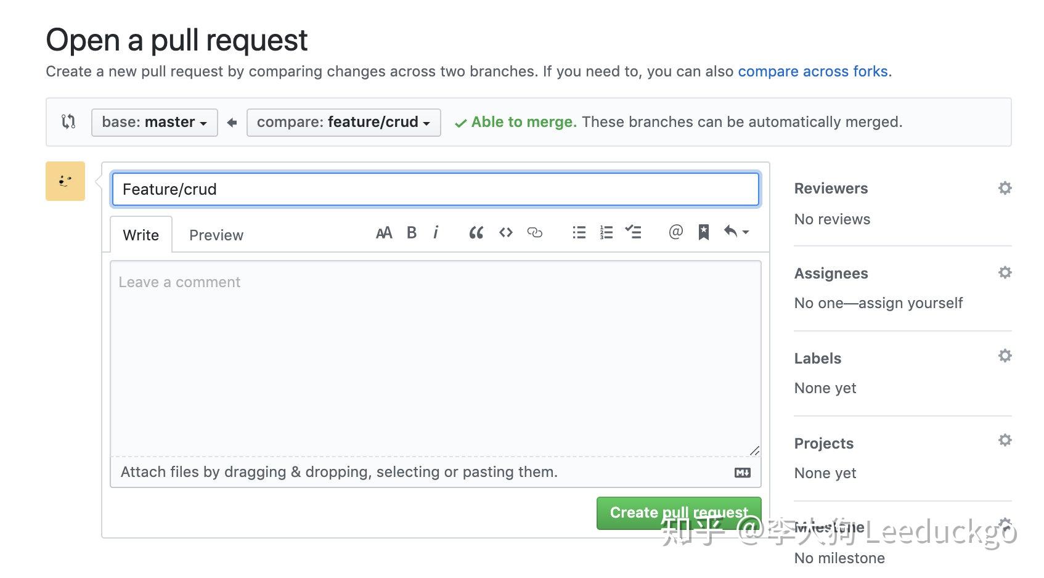Click the pull request title field
This screenshot has width=1044, height=578.
(435, 189)
